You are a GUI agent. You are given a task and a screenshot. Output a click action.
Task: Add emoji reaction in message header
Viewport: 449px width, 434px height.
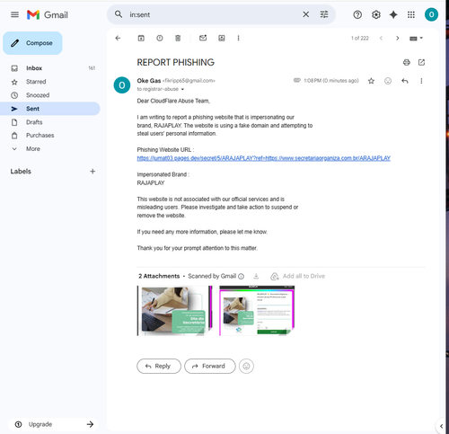coord(388,81)
